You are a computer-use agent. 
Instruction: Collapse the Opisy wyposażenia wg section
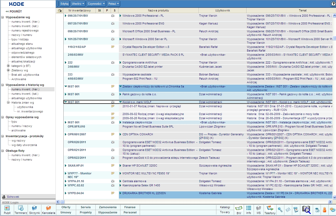tap(3, 117)
